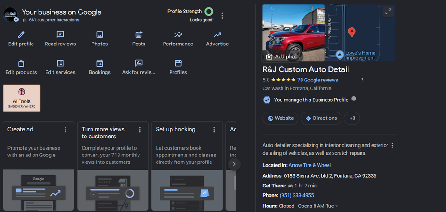Open the business logo avatar
This screenshot has width=446, height=212.
[11, 15]
